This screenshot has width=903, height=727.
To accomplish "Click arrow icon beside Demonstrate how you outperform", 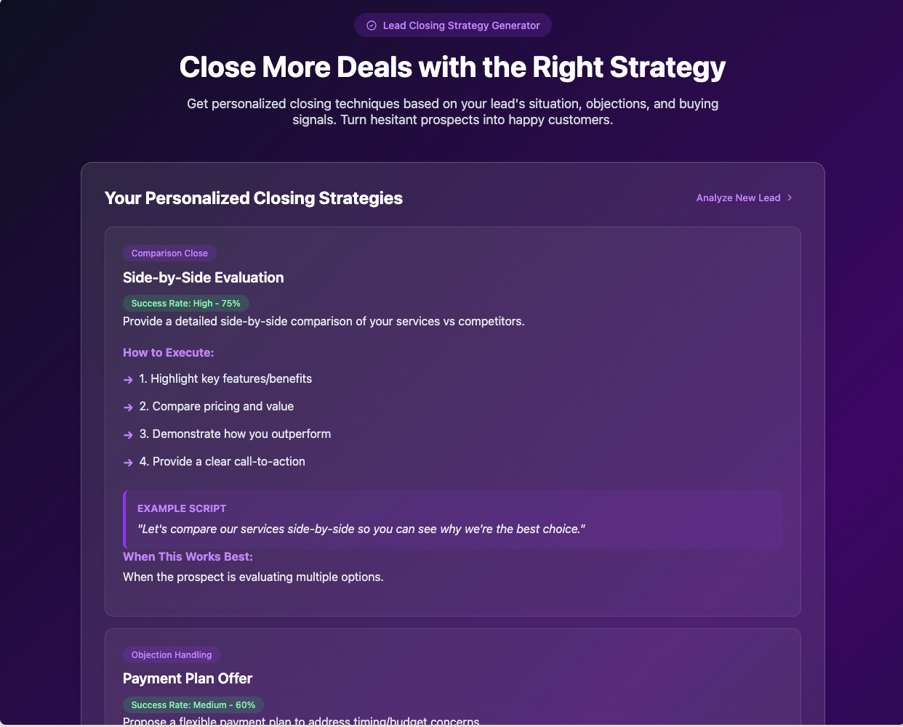I will pyautogui.click(x=128, y=435).
